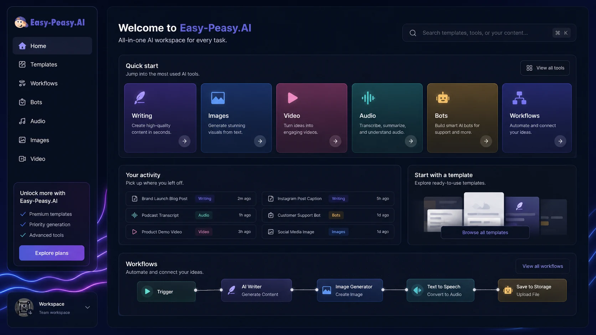Open Workflows from the sidebar
This screenshot has width=596, height=335.
(x=52, y=83)
